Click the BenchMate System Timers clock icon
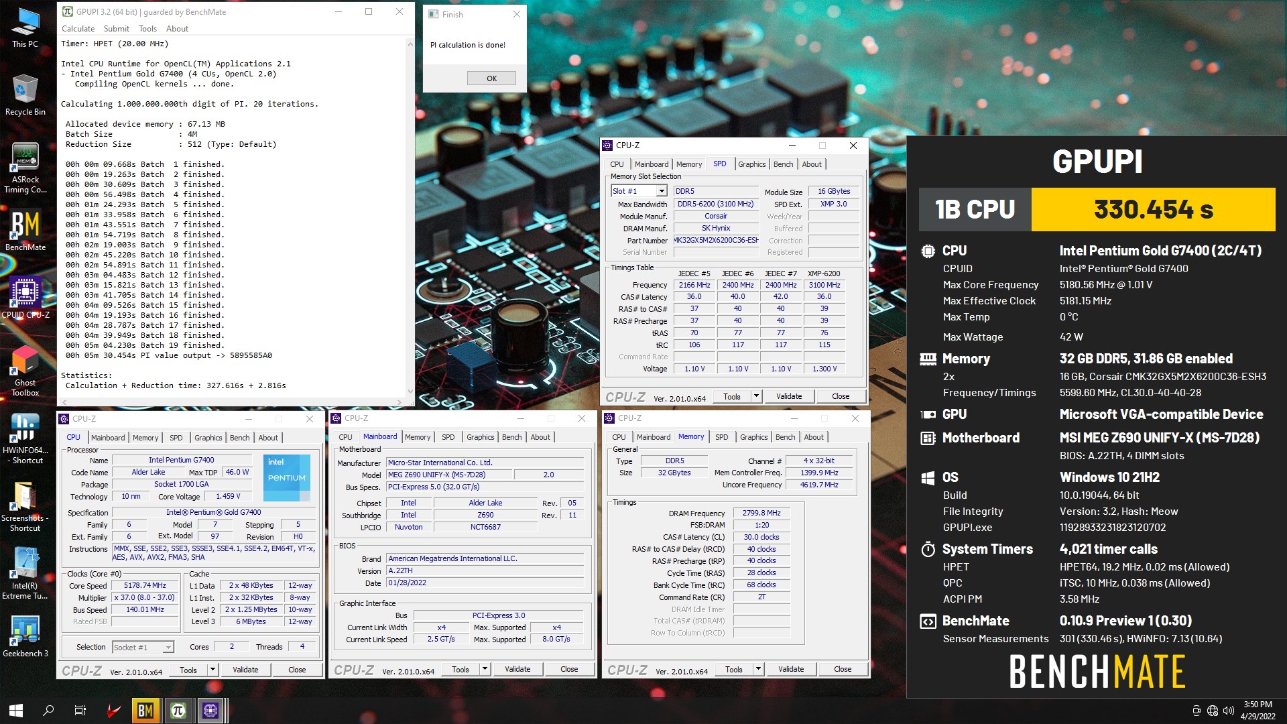This screenshot has width=1287, height=724. 928,550
